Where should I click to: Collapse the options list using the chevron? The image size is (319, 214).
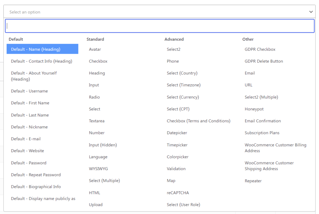(x=311, y=12)
